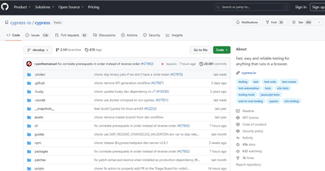Switch to the Insights tab

click(x=174, y=35)
